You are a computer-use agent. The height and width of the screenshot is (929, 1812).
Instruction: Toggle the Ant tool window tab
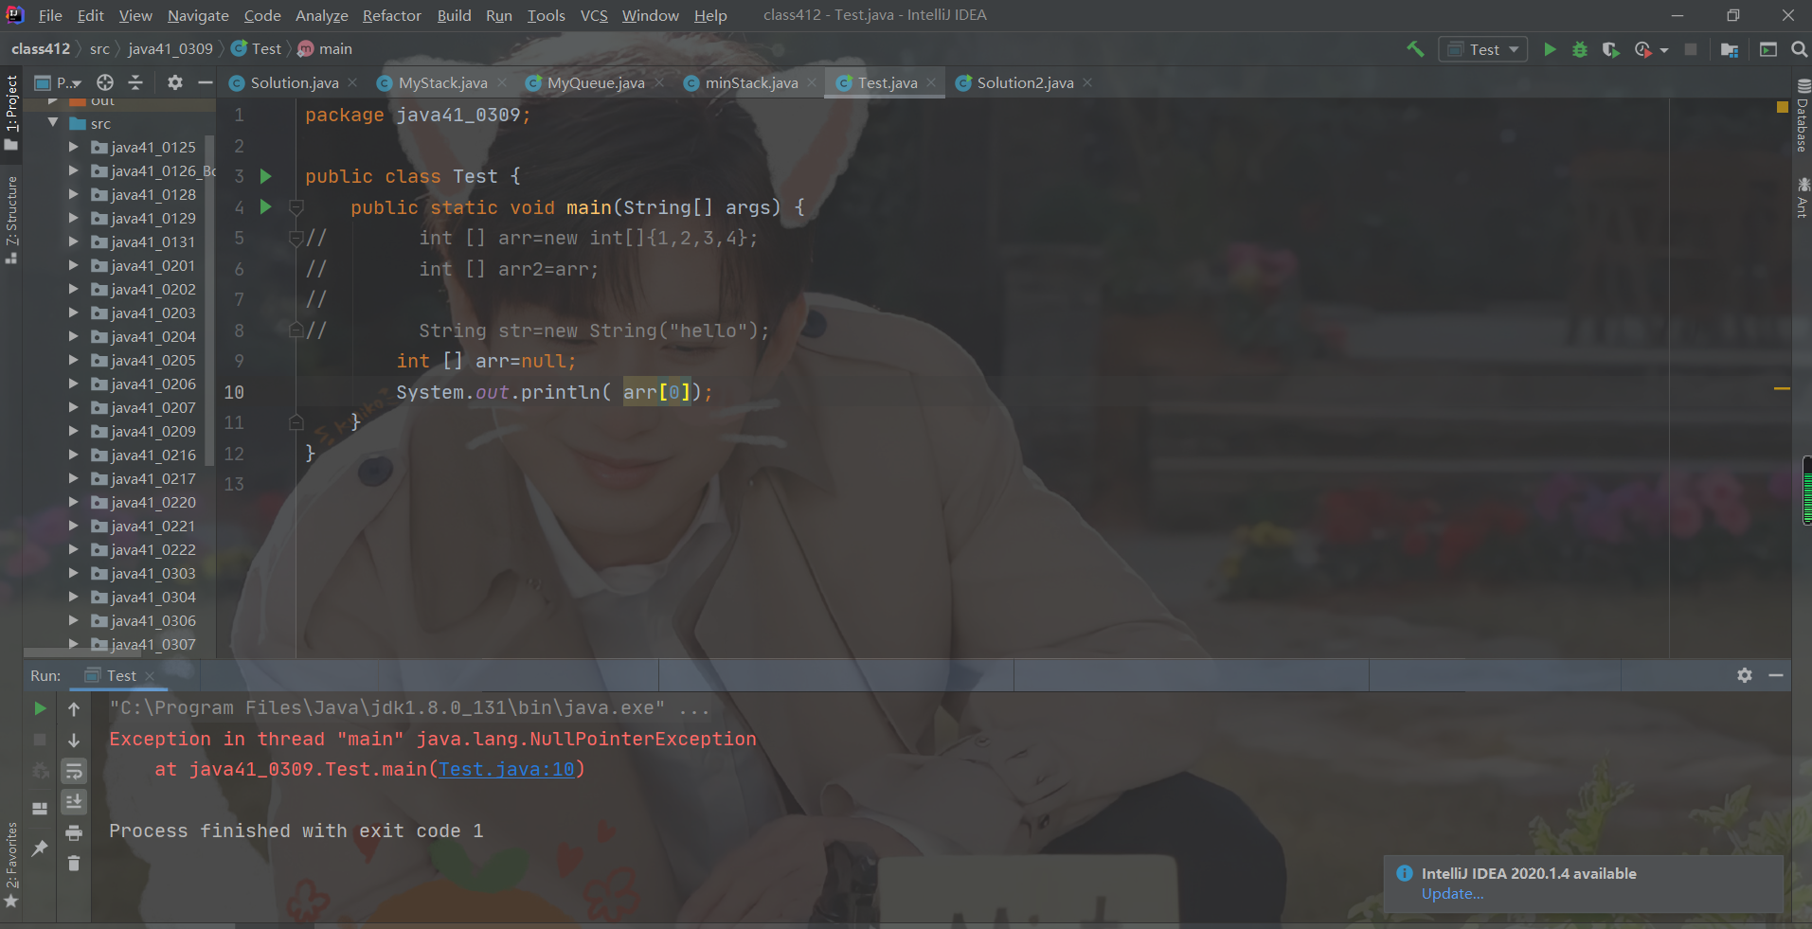1802,198
